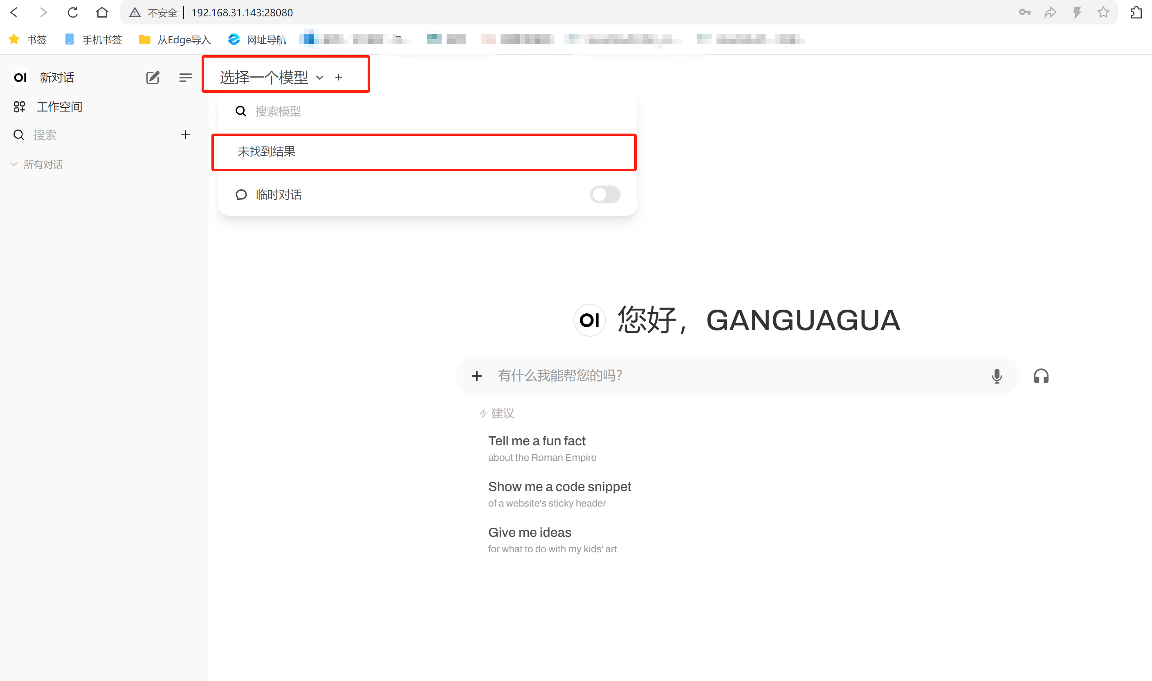Click the sidebar plus button beside 搜索
This screenshot has width=1152, height=681.
tap(186, 135)
